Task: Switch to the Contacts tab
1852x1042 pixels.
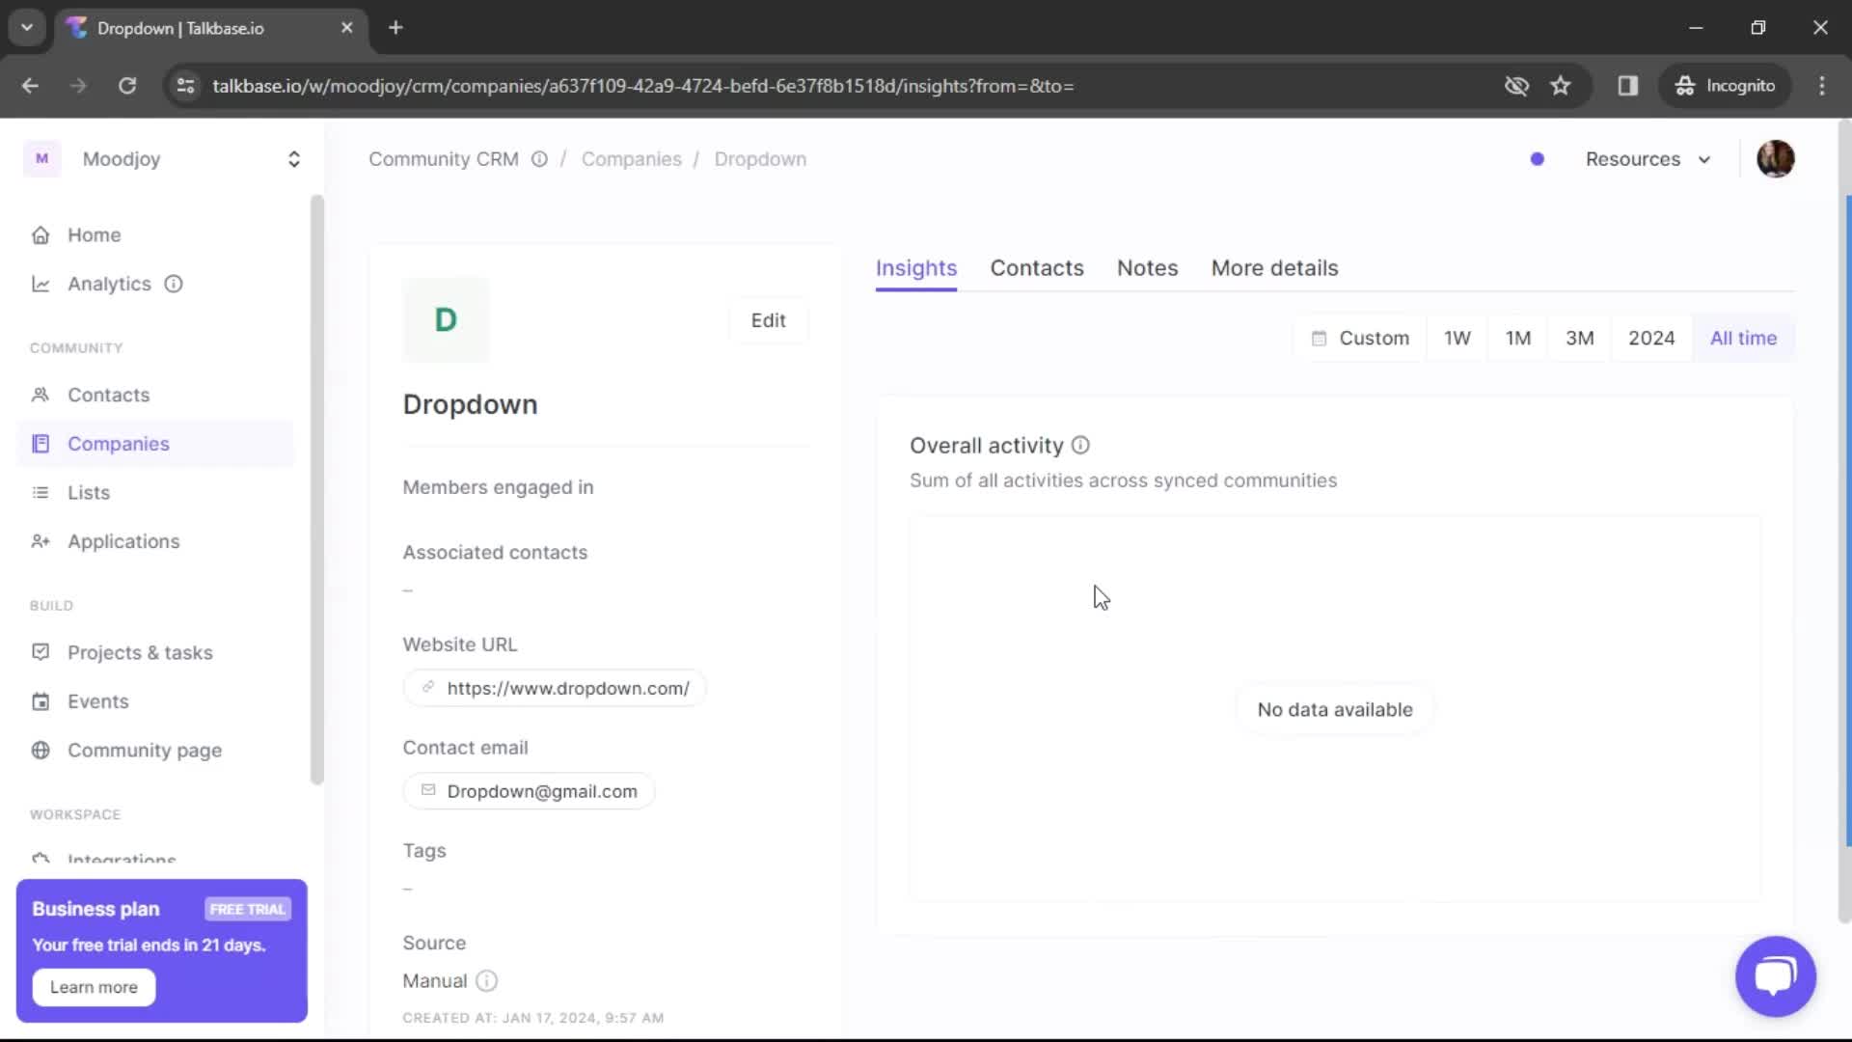Action: 1037,268
